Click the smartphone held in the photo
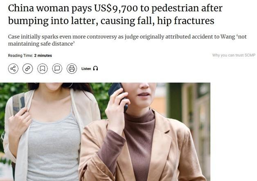The image size is (257, 181). tap(118, 96)
